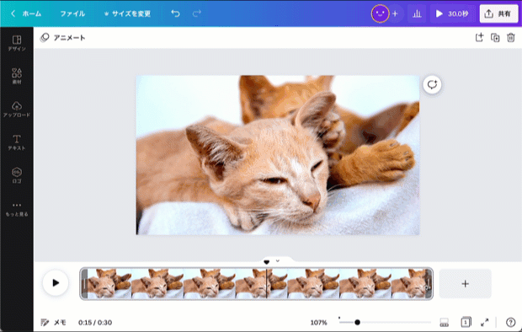Screen dimensions: 522x332
Task: Open the insights chart icon
Action: pos(417,13)
